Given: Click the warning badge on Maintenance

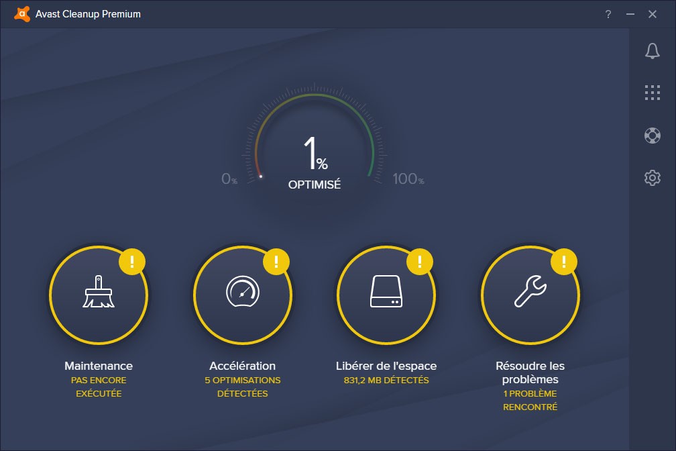Looking at the screenshot, I should (x=132, y=261).
